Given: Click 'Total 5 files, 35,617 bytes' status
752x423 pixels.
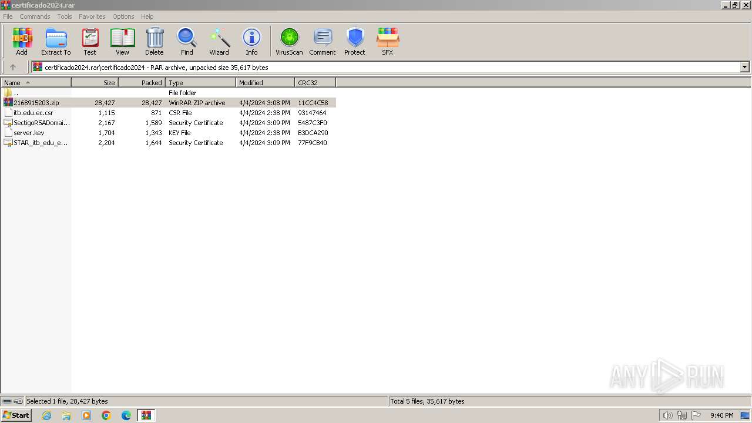Looking at the screenshot, I should (x=427, y=401).
